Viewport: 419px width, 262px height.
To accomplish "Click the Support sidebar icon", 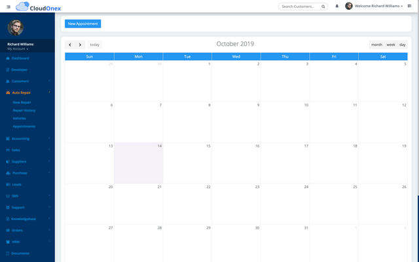I will pyautogui.click(x=8, y=208).
